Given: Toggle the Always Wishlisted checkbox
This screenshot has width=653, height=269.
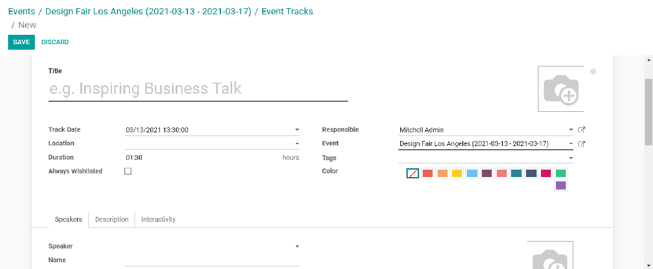Looking at the screenshot, I should coord(128,171).
